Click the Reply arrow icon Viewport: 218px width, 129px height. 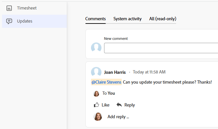(119, 105)
